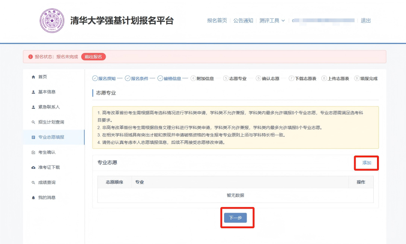
Task: Click the magnifier icon beside 招生计划查询
Action: pyautogui.click(x=33, y=122)
